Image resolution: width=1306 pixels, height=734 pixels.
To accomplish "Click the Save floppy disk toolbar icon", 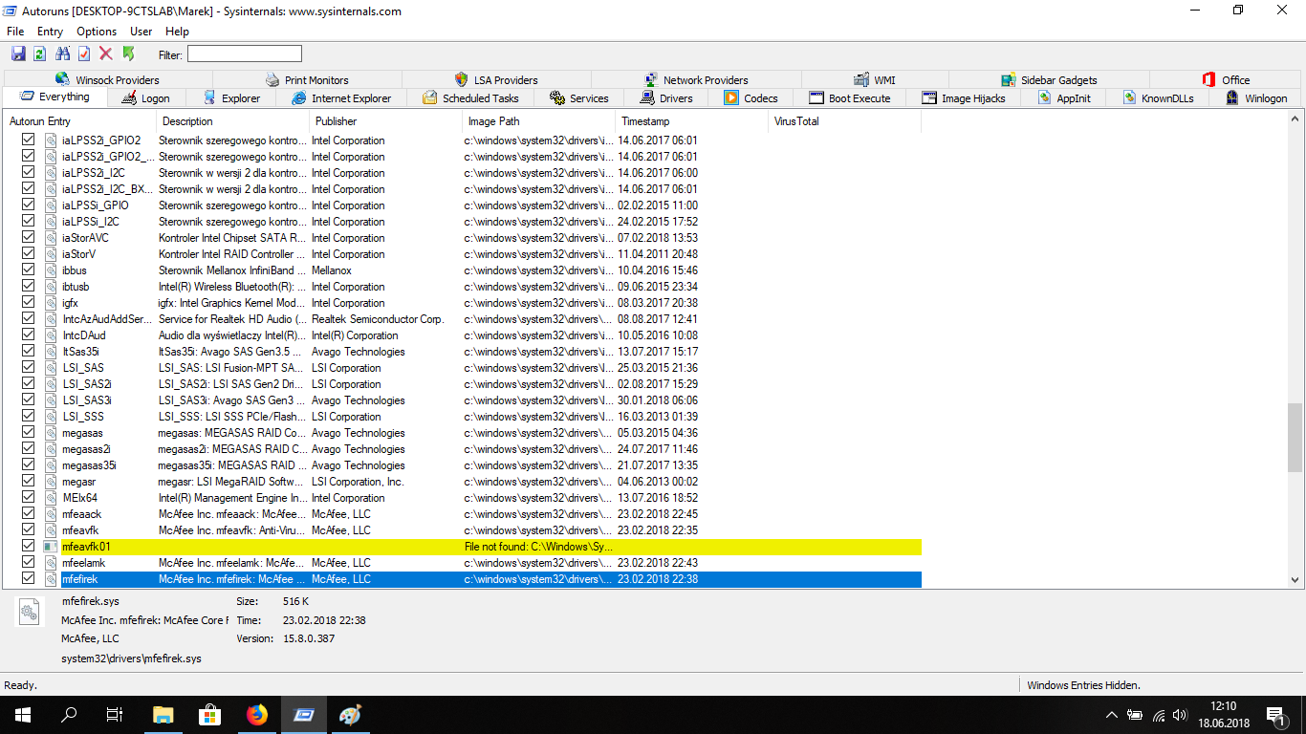I will [x=18, y=54].
